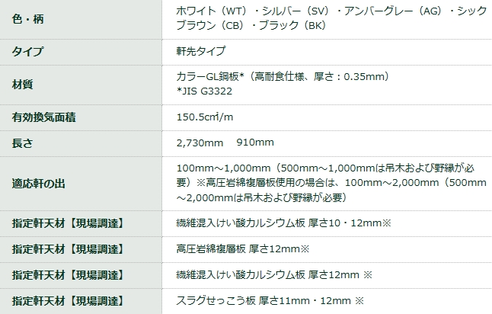This screenshot has height=314, width=492.
Task: Click the タイプ row header
Action: point(27,51)
